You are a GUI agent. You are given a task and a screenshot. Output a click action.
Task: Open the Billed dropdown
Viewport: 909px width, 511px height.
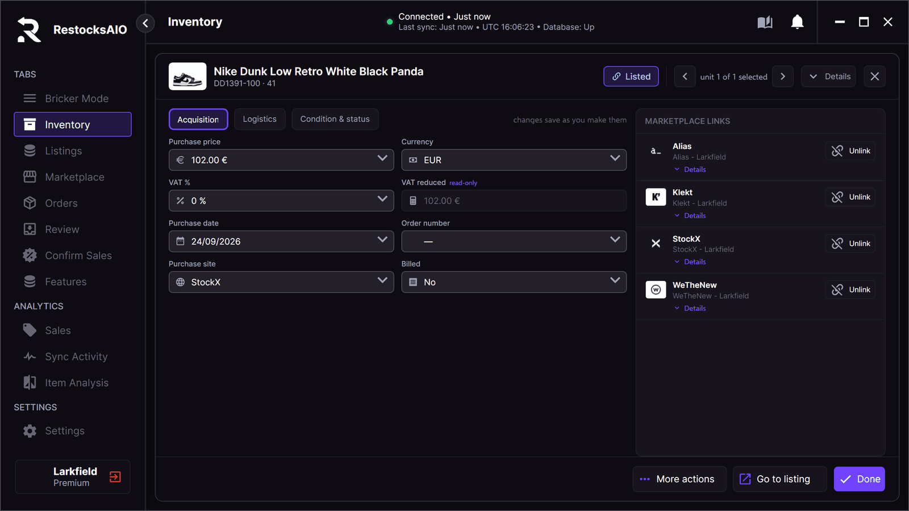[514, 282]
